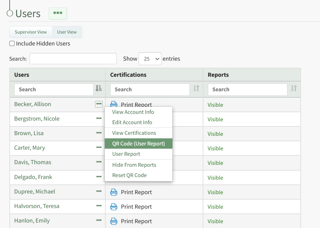This screenshot has width=320, height=228.
Task: Open the options dots for Hanlon, Emily
Action: [99, 221]
